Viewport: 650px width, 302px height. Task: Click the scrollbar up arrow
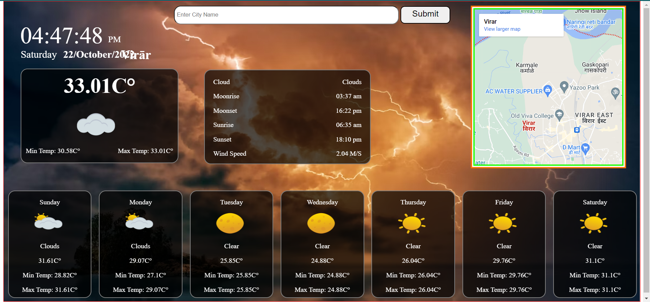pyautogui.click(x=645, y=4)
